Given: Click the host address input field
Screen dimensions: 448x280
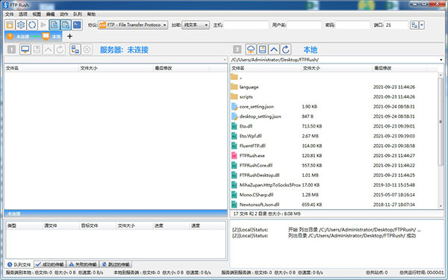Looking at the screenshot, I should (x=246, y=25).
